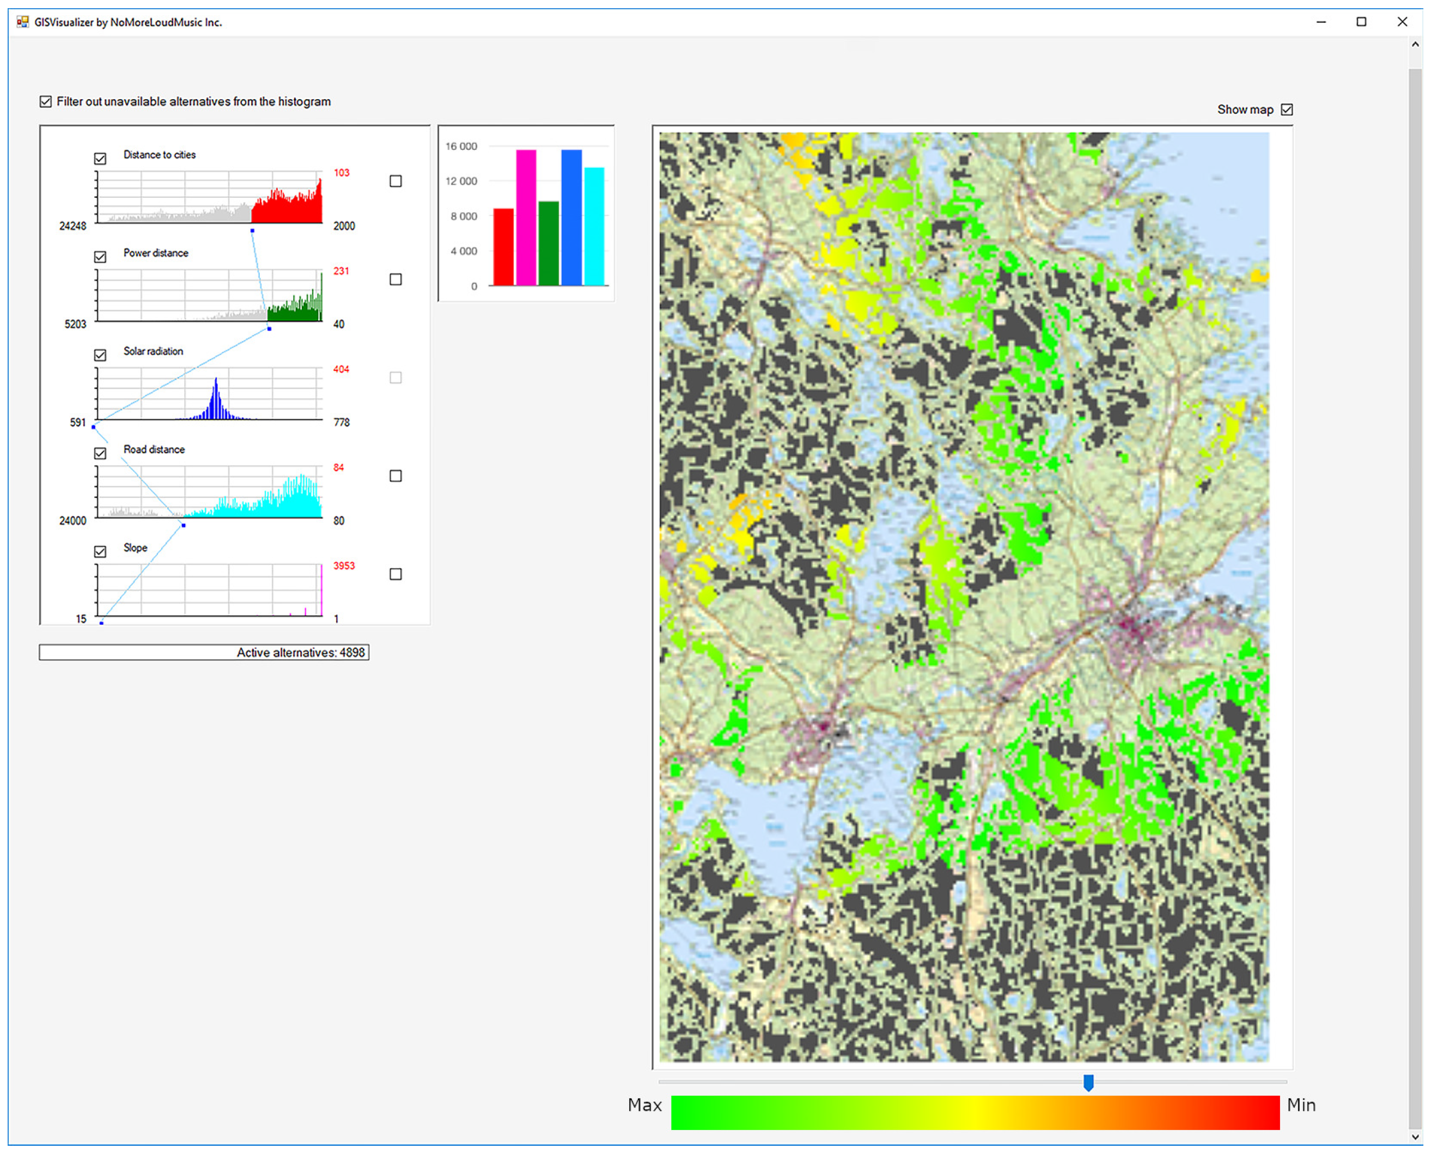Click the magenta bar in the bar chart
This screenshot has width=1431, height=1155.
coord(526,218)
